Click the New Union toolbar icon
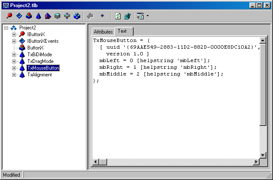This screenshot has width=273, height=180. [x=67, y=16]
